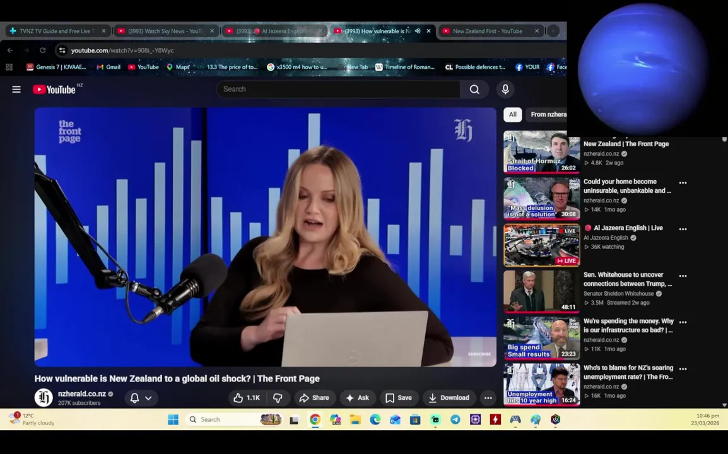Click the main video player to pause
The height and width of the screenshot is (454, 728).
[x=265, y=237]
